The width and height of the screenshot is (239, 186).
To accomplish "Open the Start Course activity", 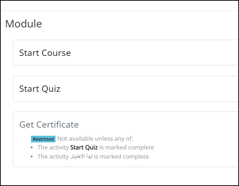I will [x=45, y=53].
